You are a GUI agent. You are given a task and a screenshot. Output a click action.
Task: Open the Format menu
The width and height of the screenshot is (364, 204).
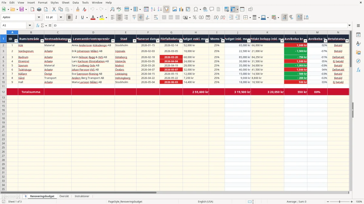[43, 2]
